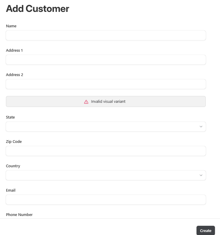Expand the Country dropdown chevron
Screen dimensions: 220x235
201,175
